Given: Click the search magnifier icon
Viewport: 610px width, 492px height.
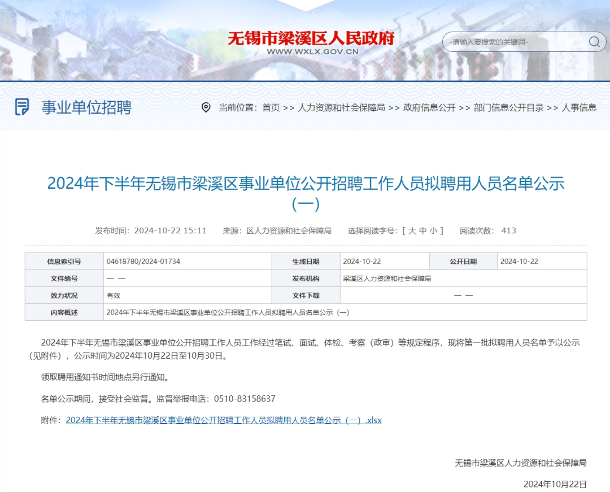Looking at the screenshot, I should tap(594, 42).
